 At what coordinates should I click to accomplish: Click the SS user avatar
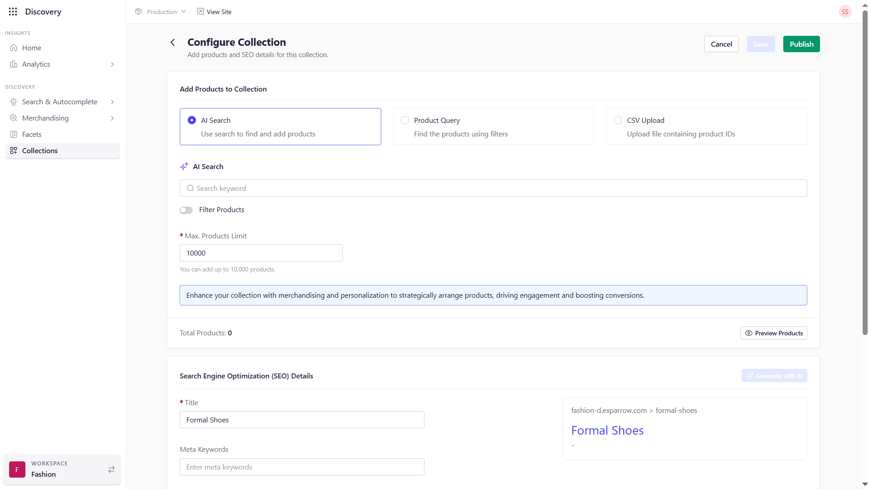[x=845, y=12]
